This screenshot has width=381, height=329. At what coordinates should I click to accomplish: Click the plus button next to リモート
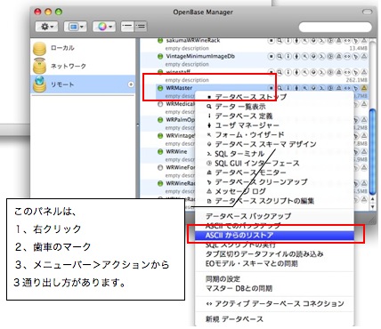pyautogui.click(x=131, y=84)
